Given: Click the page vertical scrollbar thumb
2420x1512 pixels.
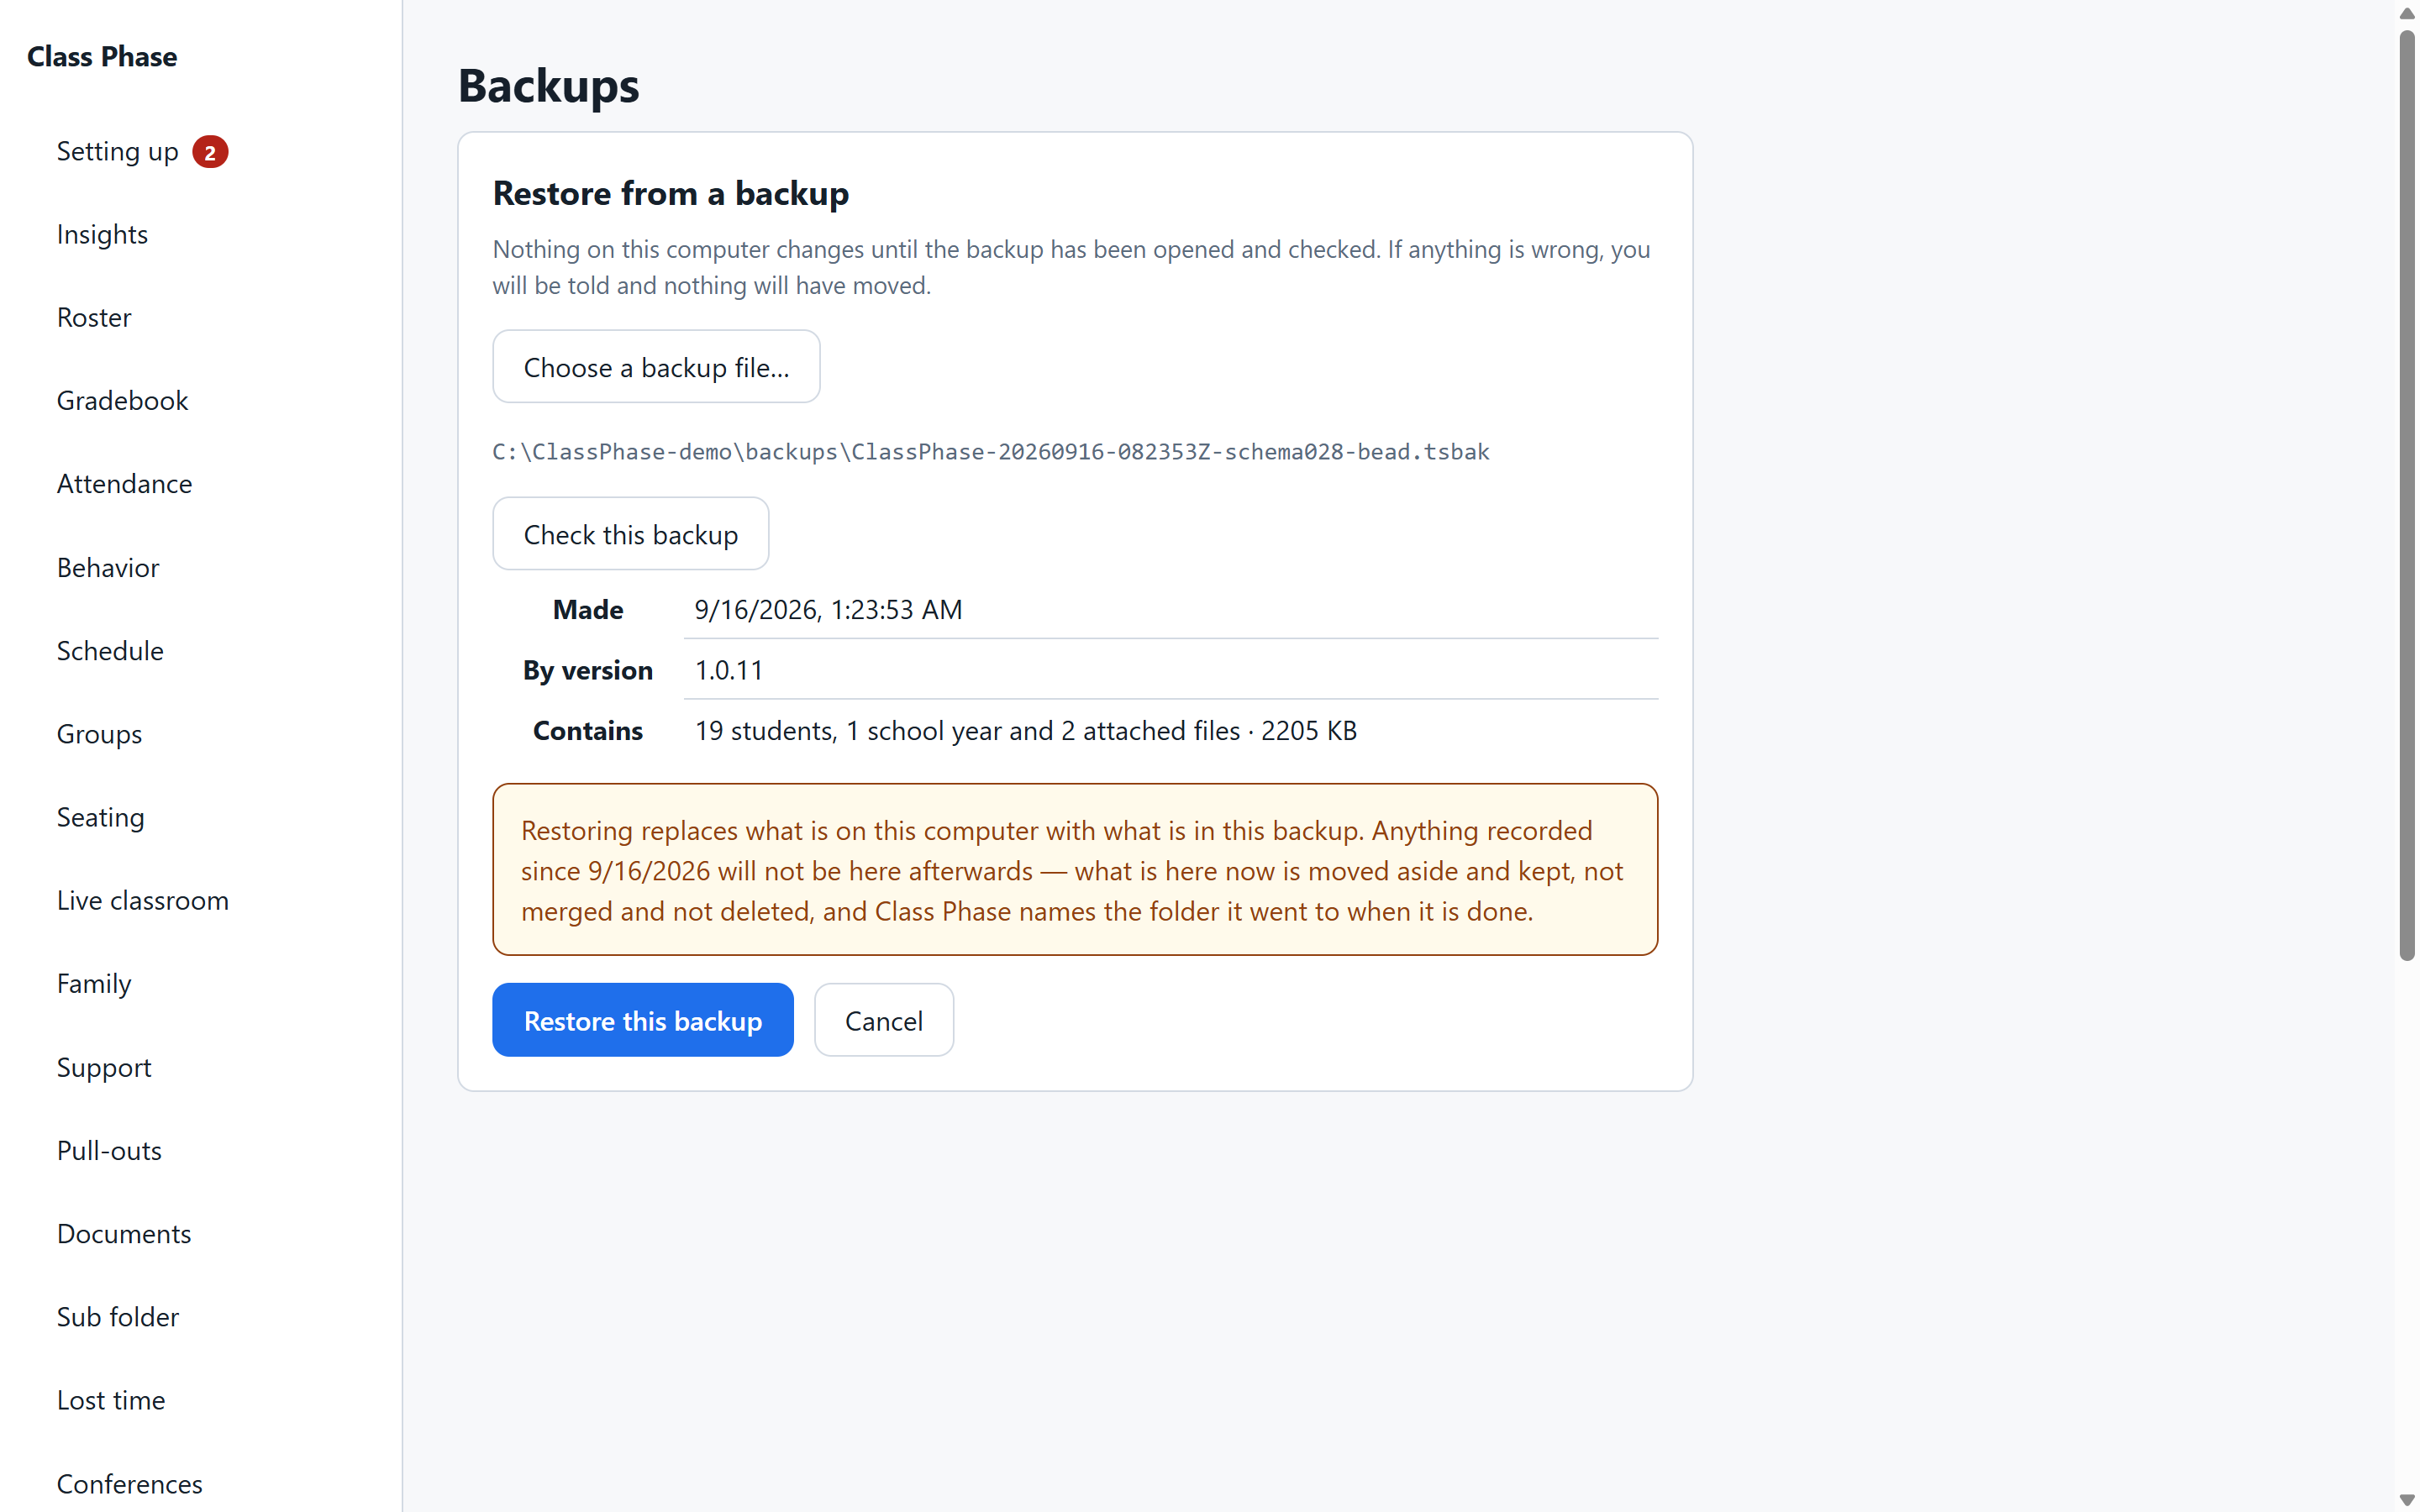Looking at the screenshot, I should (2407, 495).
